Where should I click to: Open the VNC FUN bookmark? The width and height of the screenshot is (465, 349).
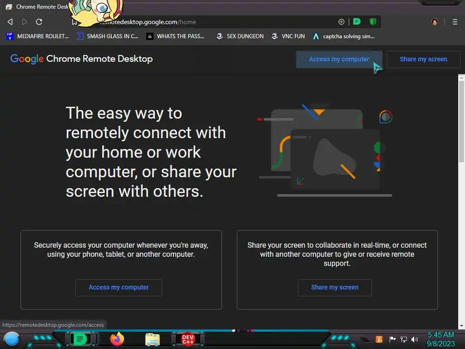(x=288, y=36)
